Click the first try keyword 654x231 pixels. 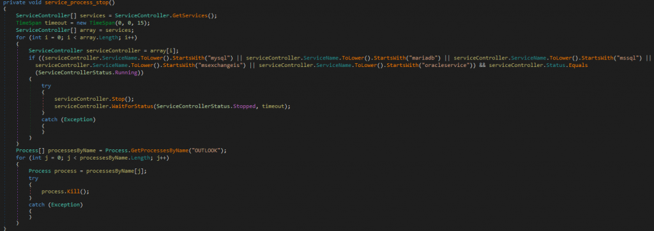(46, 86)
